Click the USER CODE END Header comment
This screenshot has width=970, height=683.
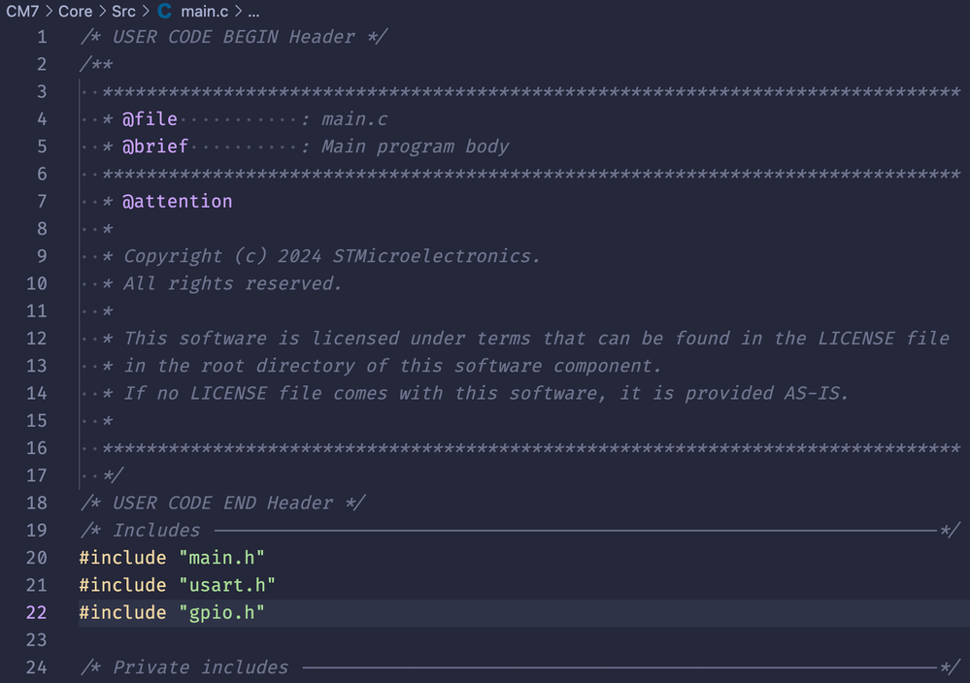pyautogui.click(x=223, y=503)
